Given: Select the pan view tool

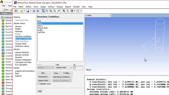Looking at the screenshot, I should pos(47,11).
